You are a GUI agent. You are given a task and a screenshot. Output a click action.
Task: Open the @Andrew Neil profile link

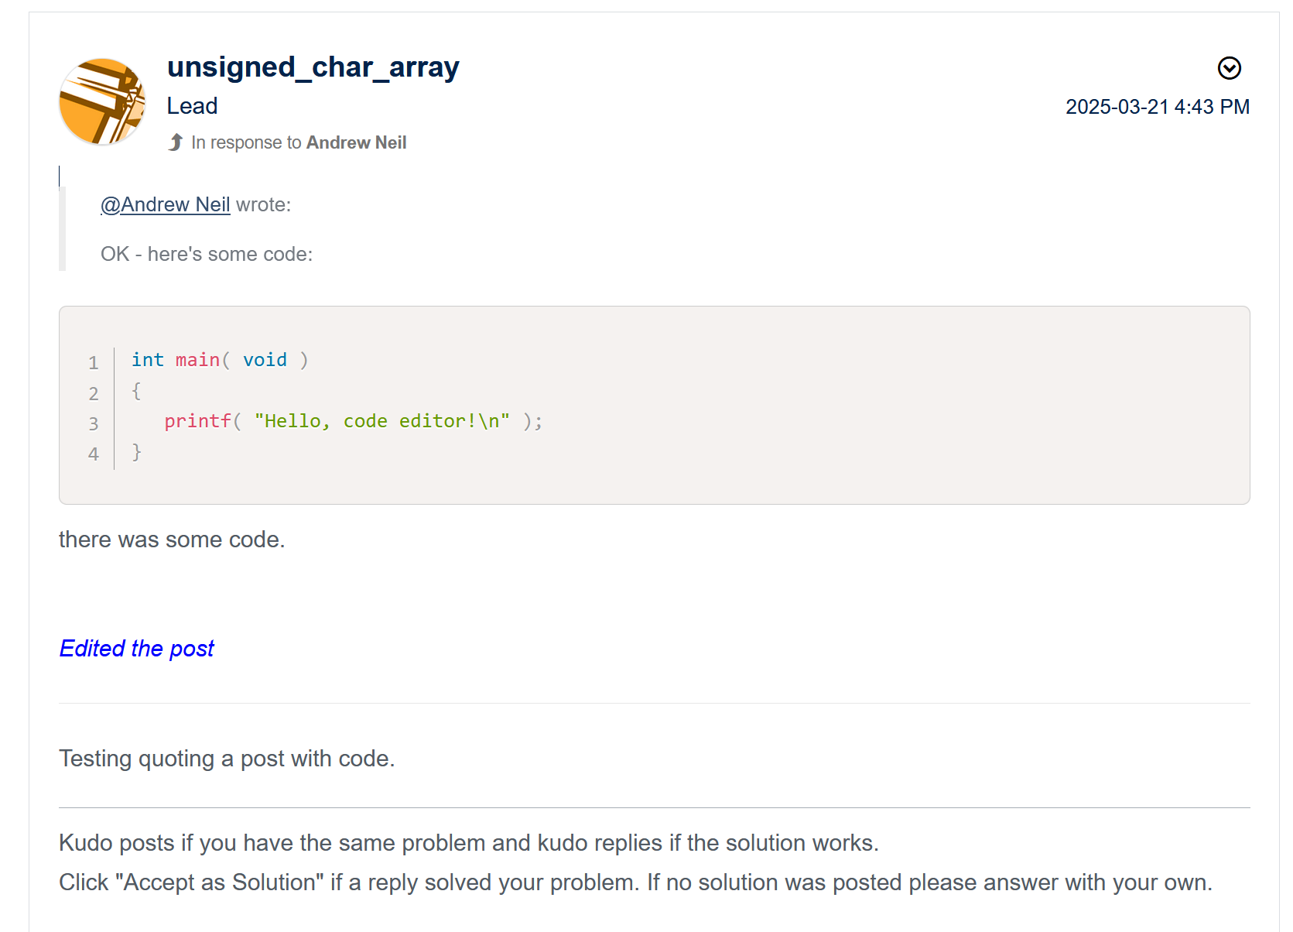[x=164, y=204]
